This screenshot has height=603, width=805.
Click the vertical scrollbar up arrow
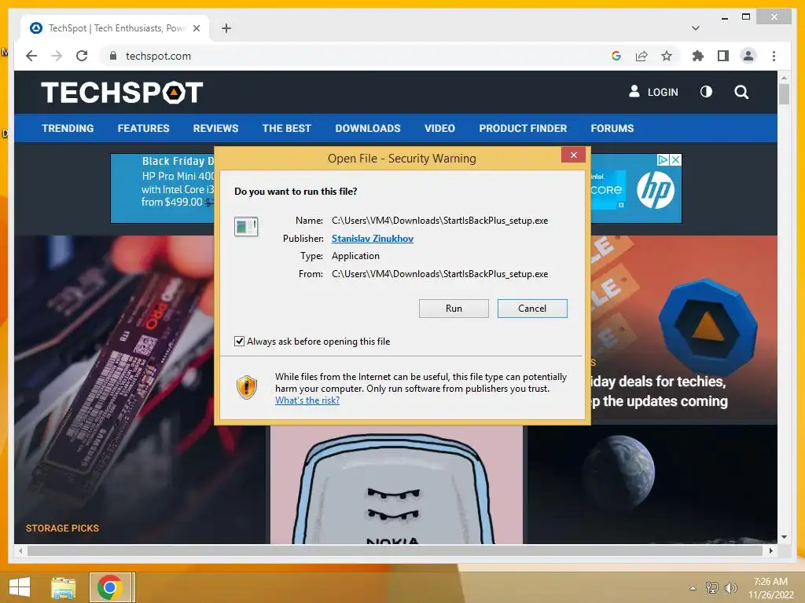coord(784,78)
